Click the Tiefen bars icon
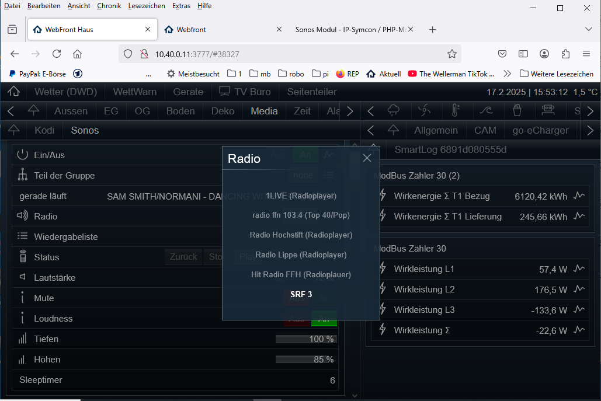This screenshot has height=401, width=601. tap(23, 339)
